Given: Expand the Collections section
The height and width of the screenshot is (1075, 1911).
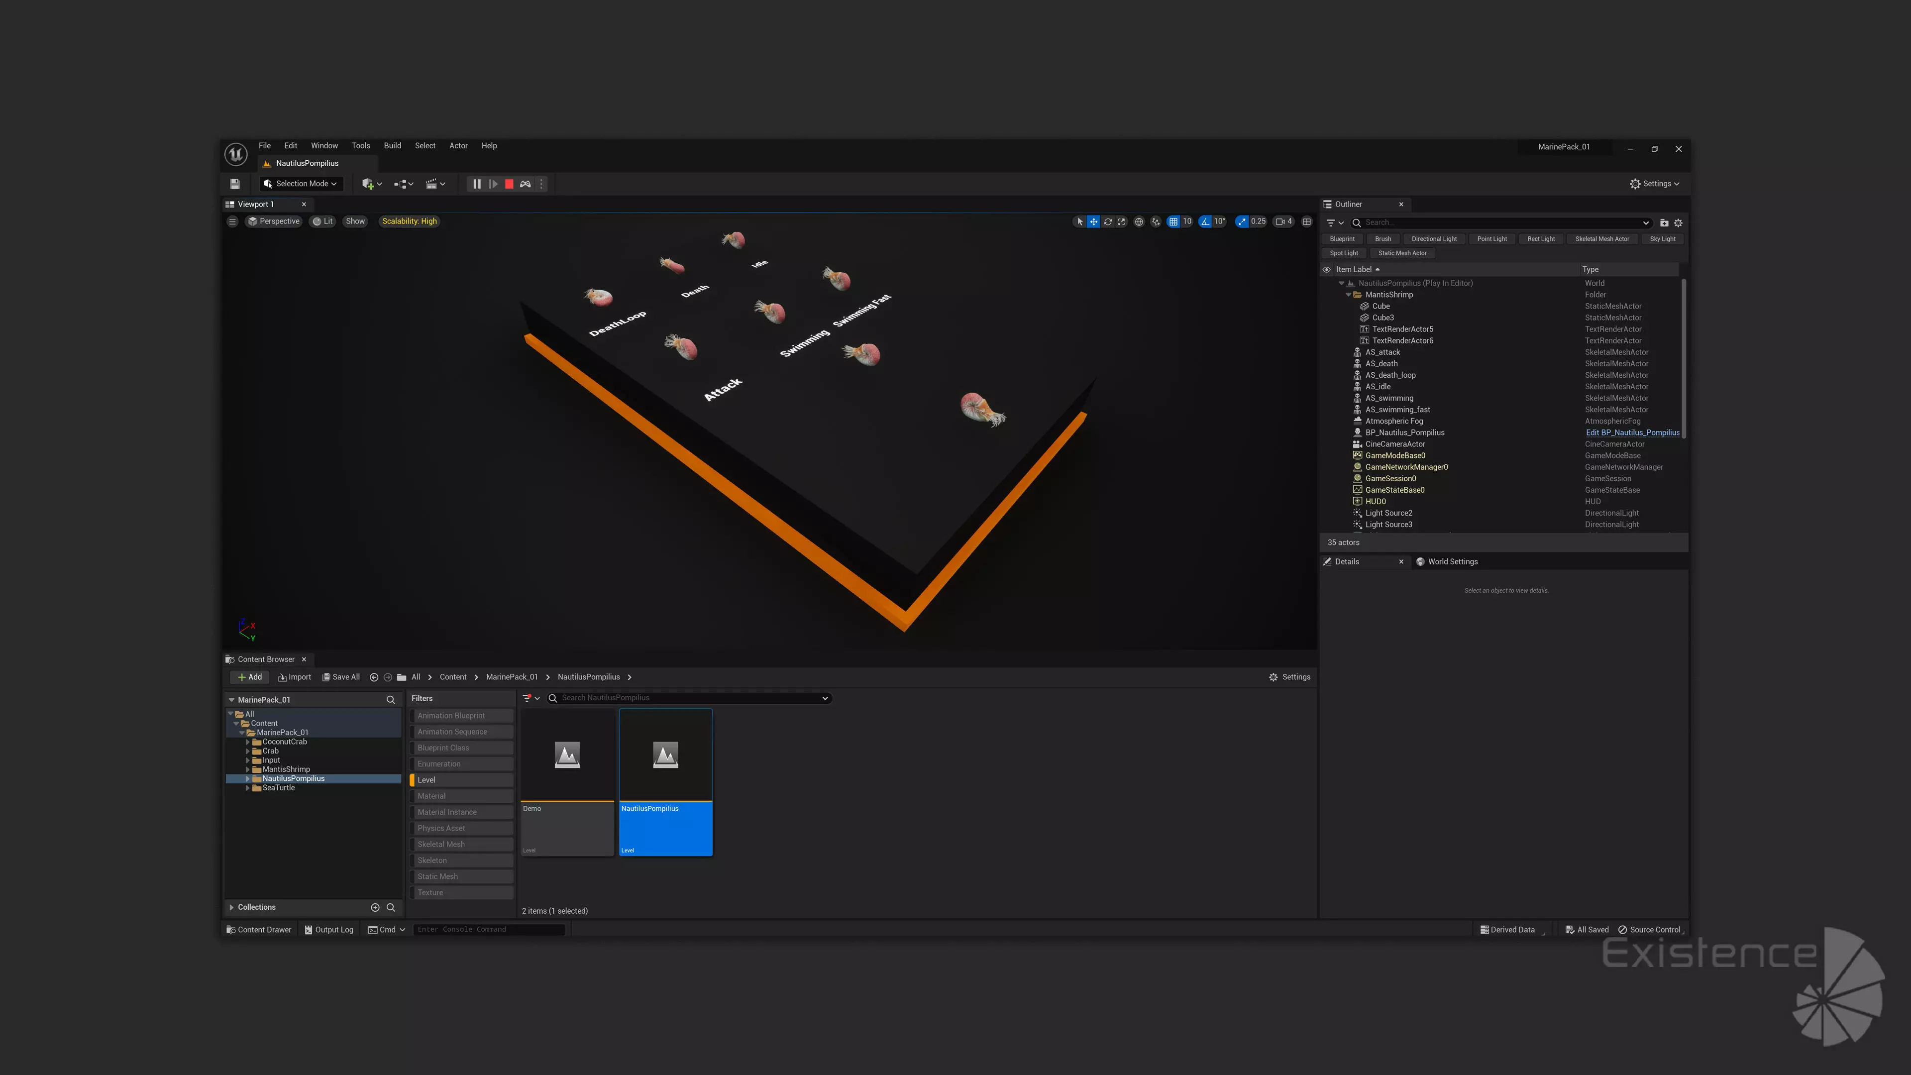Looking at the screenshot, I should (231, 907).
